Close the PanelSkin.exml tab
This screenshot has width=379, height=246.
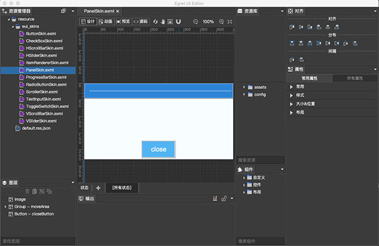point(117,11)
